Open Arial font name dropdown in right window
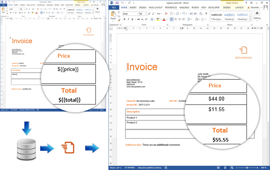 point(138,14)
